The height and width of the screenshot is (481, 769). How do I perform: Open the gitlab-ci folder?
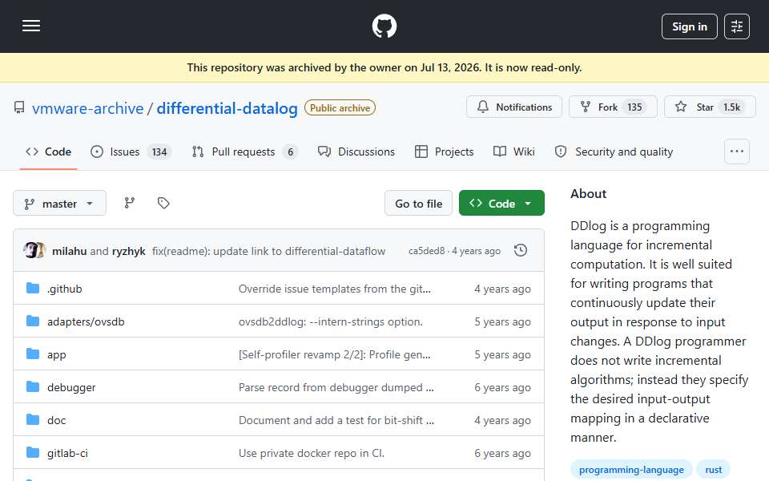[67, 454]
